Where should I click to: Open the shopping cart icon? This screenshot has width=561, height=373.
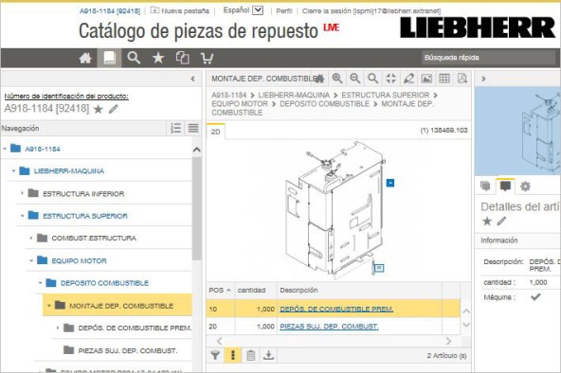(x=207, y=58)
